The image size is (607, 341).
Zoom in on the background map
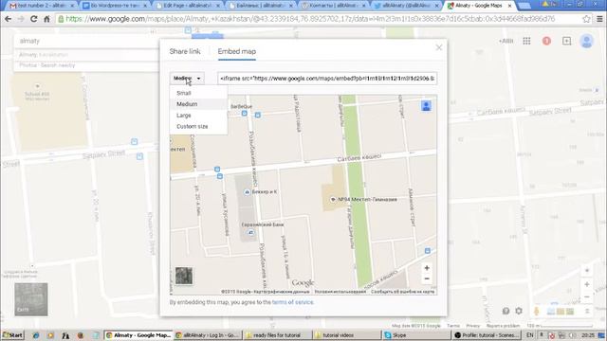587,284
